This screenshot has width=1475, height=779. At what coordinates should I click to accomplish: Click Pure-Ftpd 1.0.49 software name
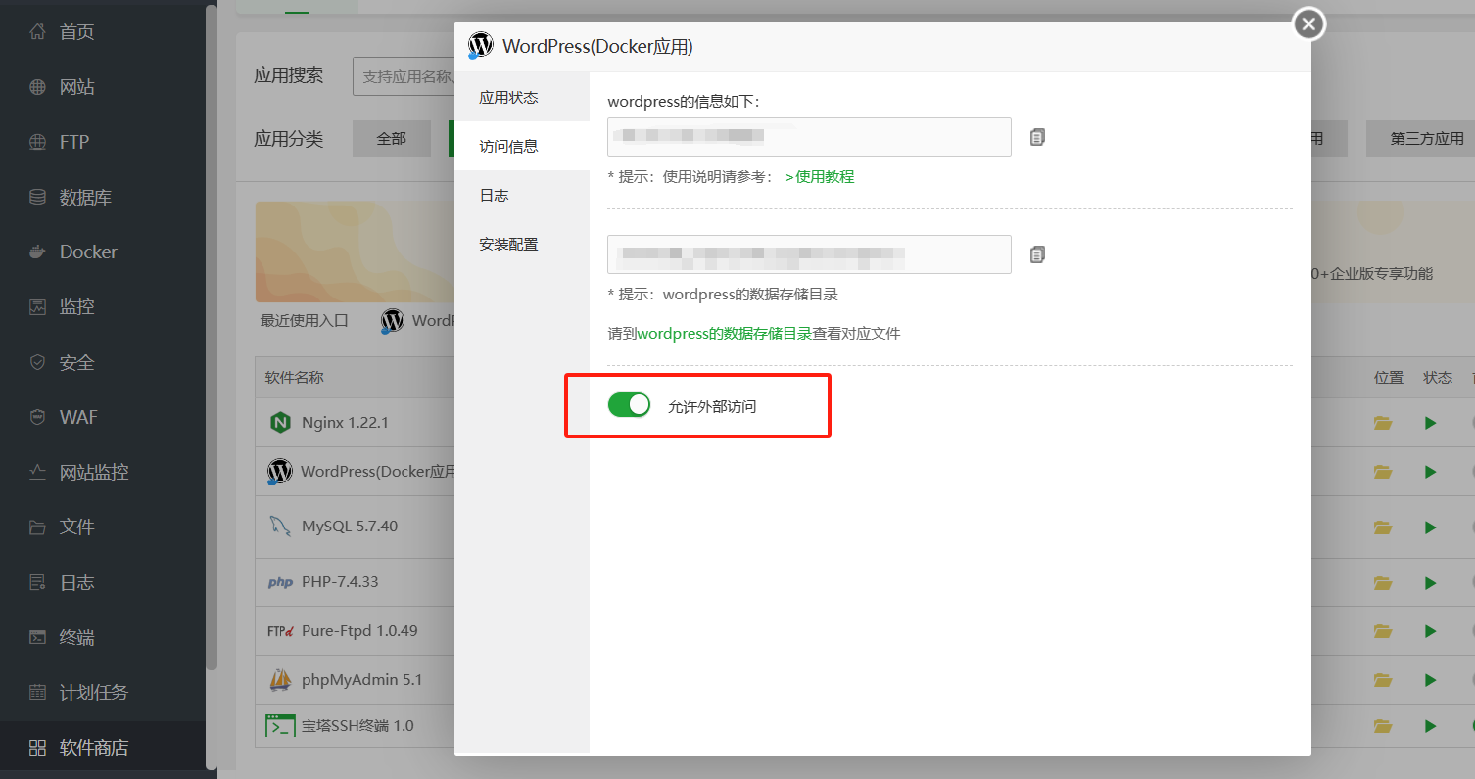(x=359, y=631)
